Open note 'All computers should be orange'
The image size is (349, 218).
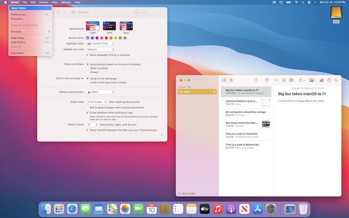pyautogui.click(x=246, y=113)
